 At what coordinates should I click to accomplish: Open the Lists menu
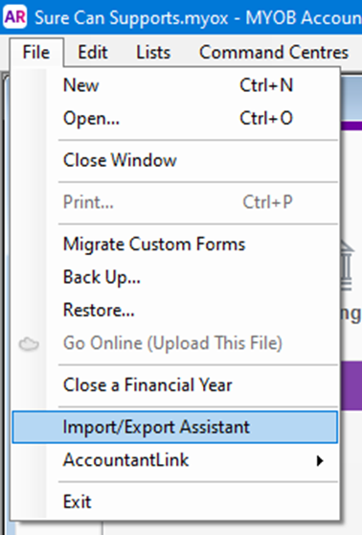pos(153,52)
